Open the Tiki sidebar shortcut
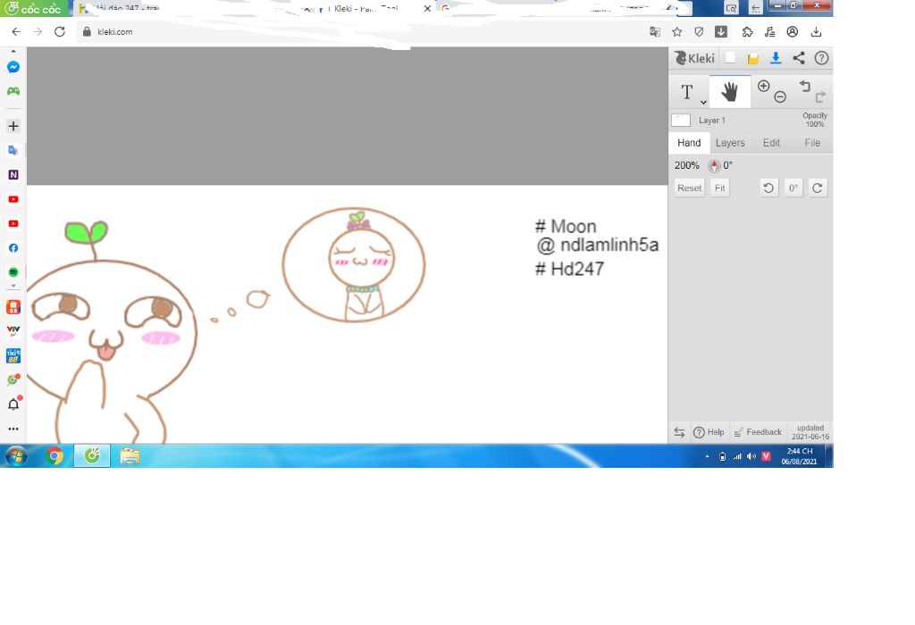The image size is (915, 625). point(13,355)
